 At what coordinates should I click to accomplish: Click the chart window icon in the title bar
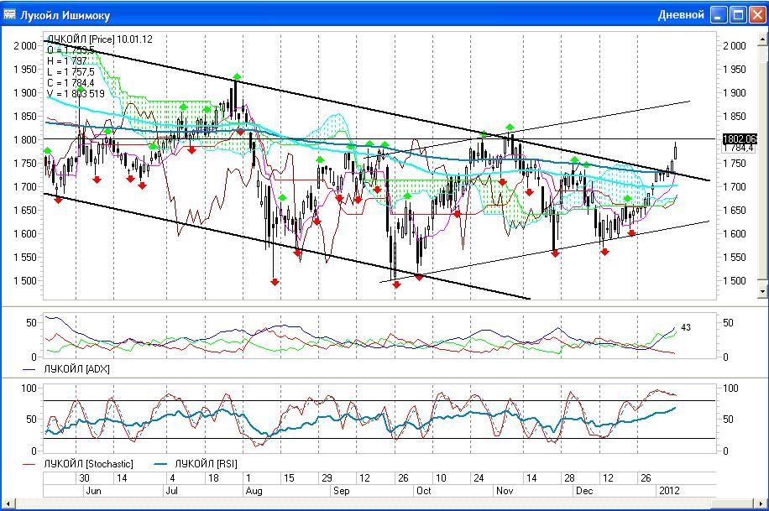(x=9, y=15)
